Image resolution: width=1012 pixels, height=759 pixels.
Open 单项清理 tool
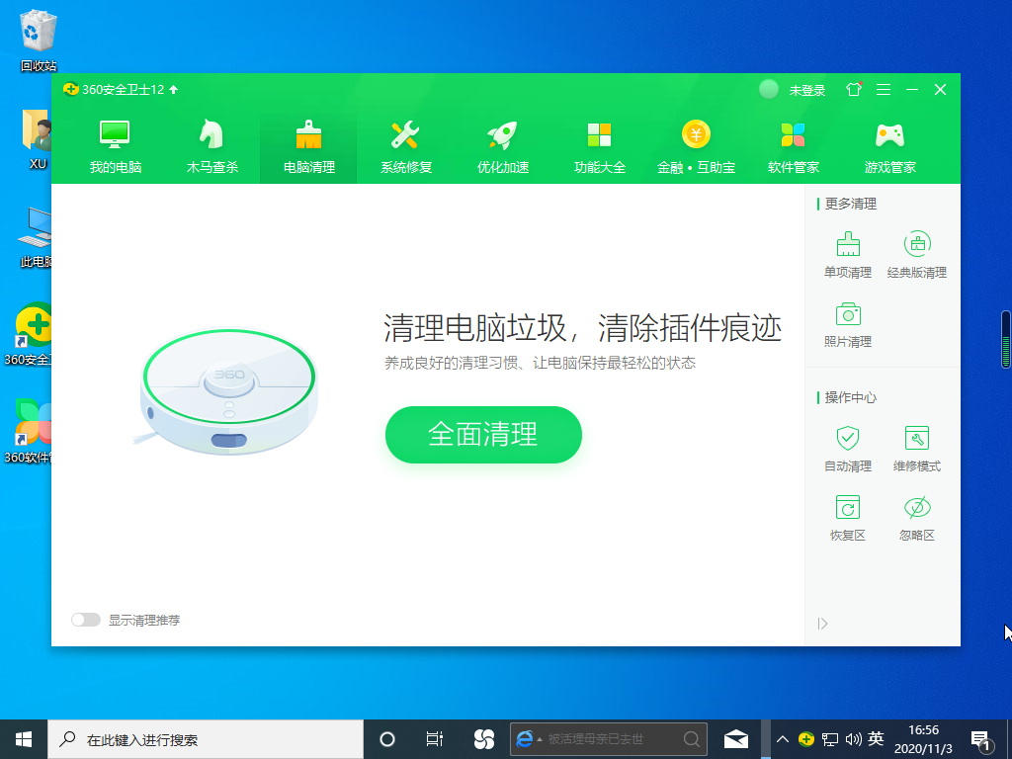(x=847, y=255)
